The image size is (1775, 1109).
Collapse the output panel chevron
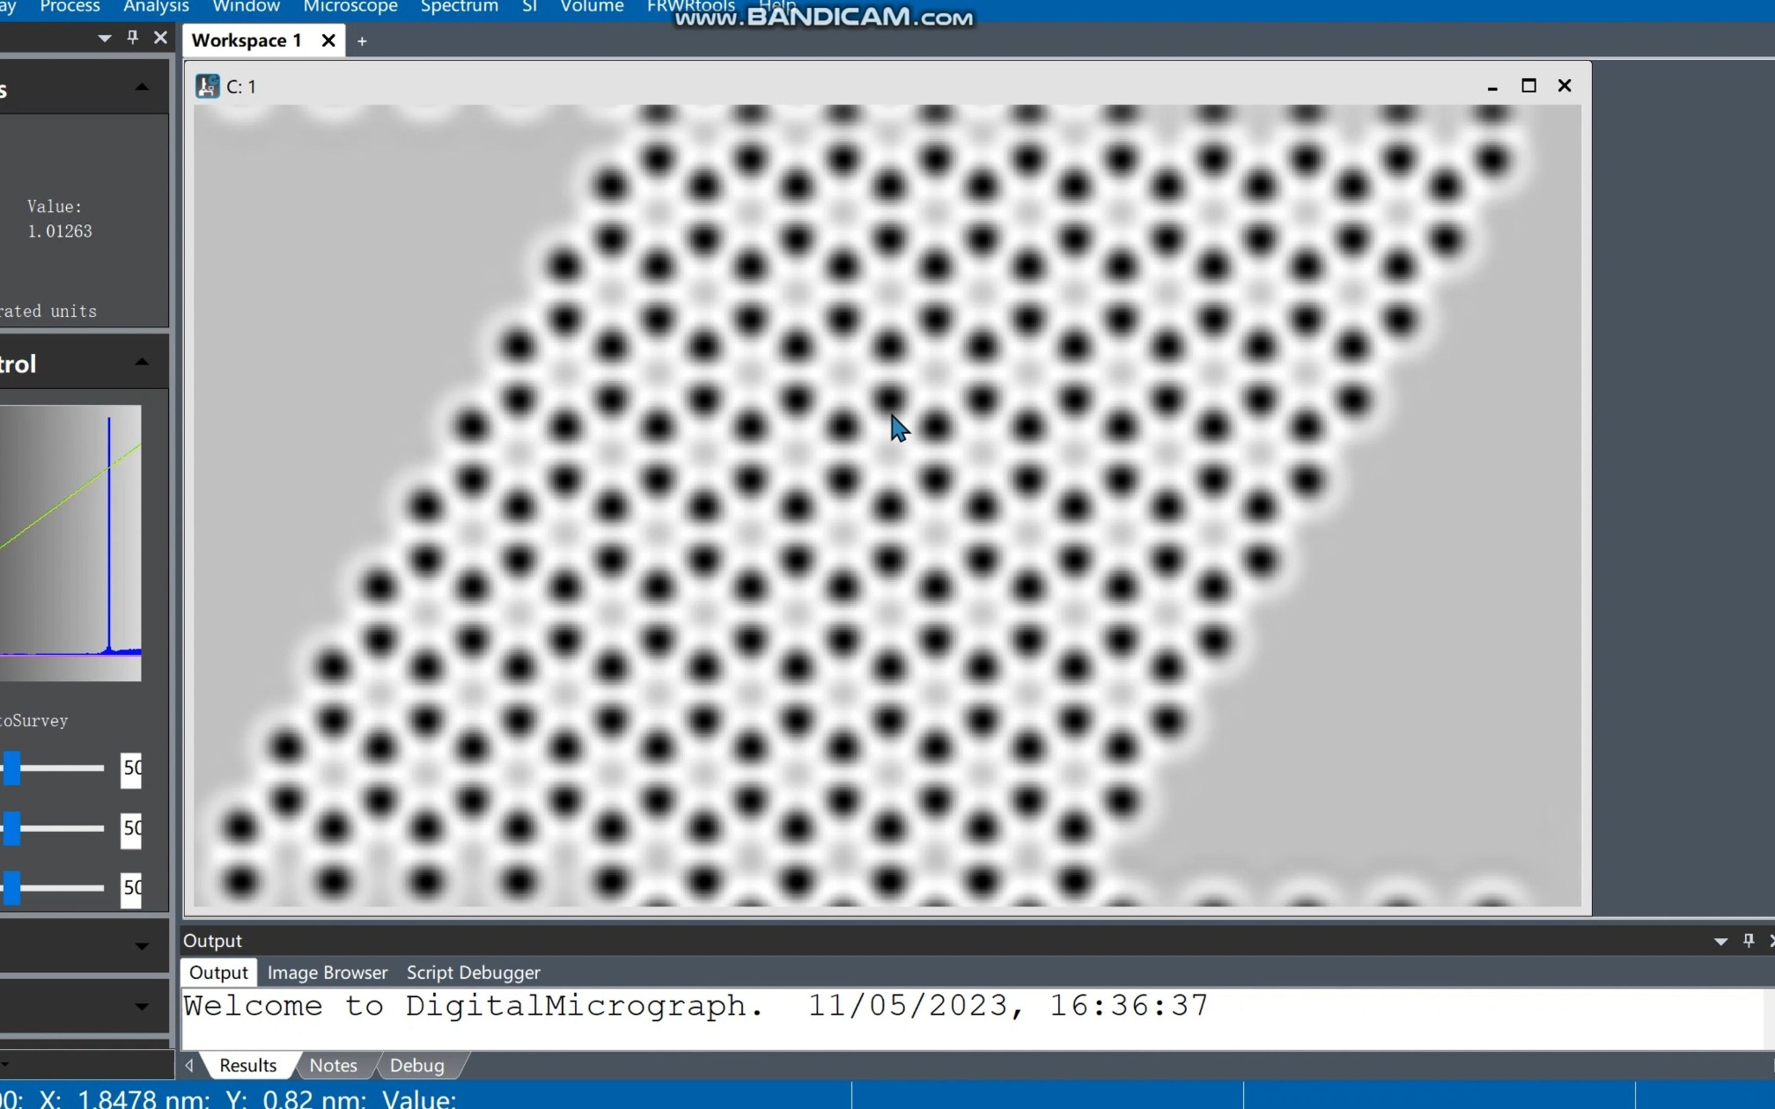1720,940
